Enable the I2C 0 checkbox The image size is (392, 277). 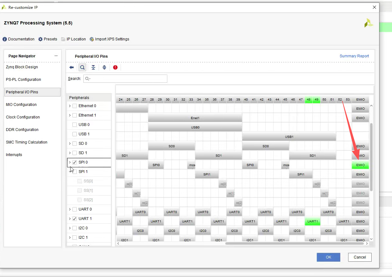pyautogui.click(x=75, y=228)
